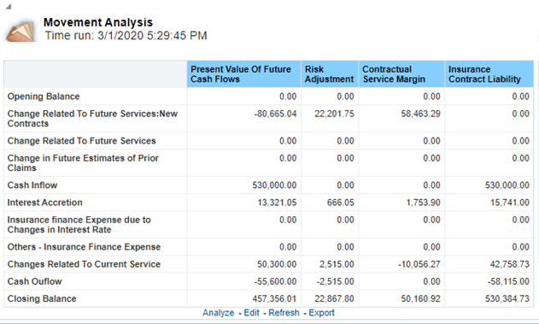Click the Time run timestamp text
Image resolution: width=539 pixels, height=324 pixels.
126,36
